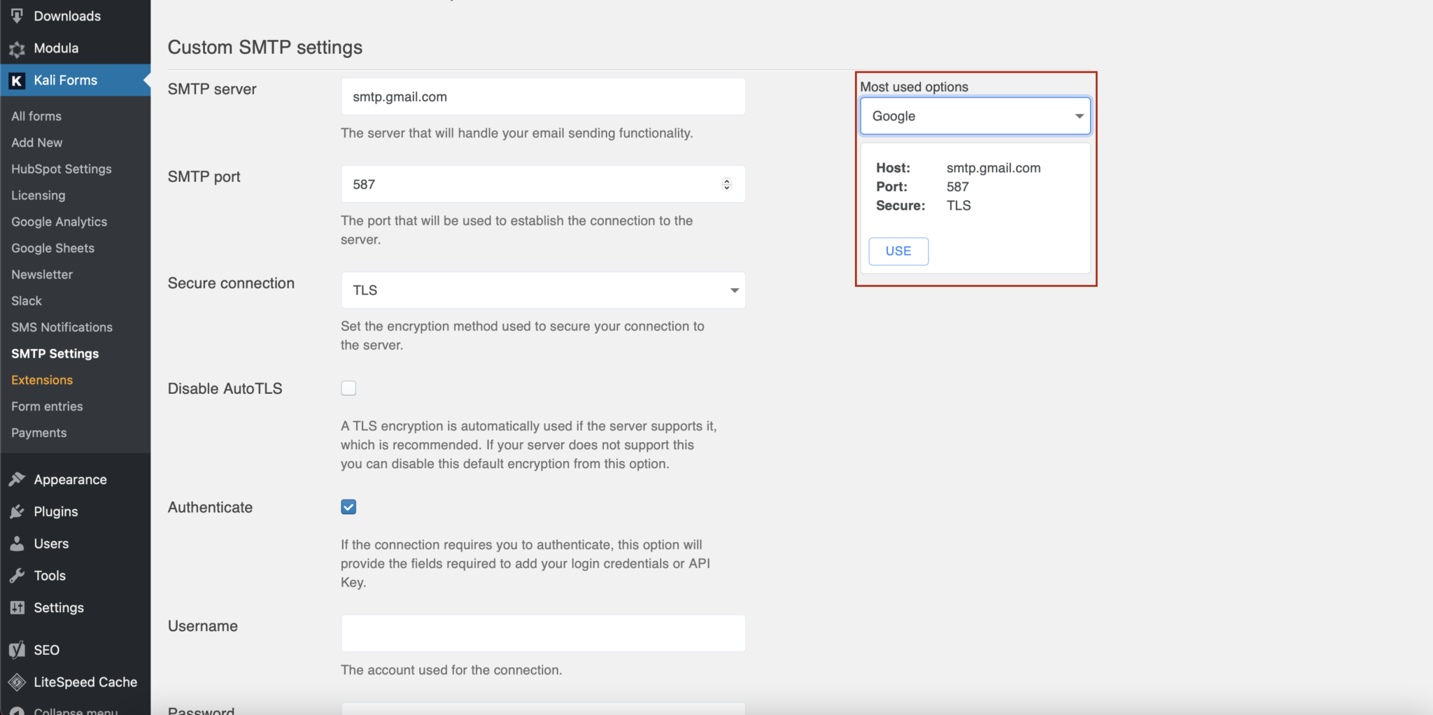Open the Most used options dropdown
This screenshot has width=1433, height=715.
975,115
